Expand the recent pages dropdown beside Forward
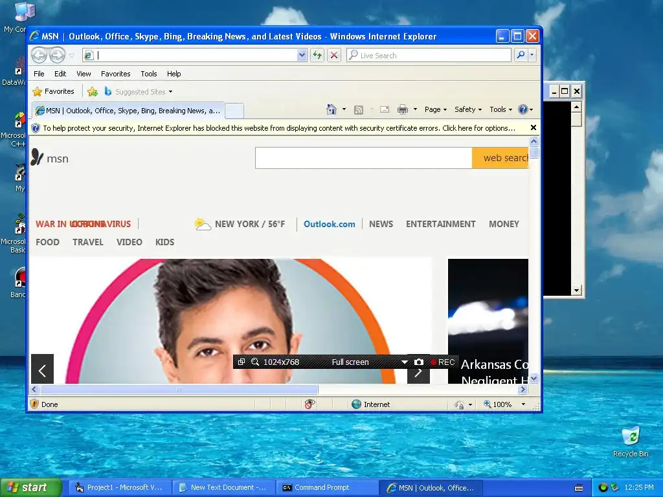The image size is (663, 497). click(71, 56)
